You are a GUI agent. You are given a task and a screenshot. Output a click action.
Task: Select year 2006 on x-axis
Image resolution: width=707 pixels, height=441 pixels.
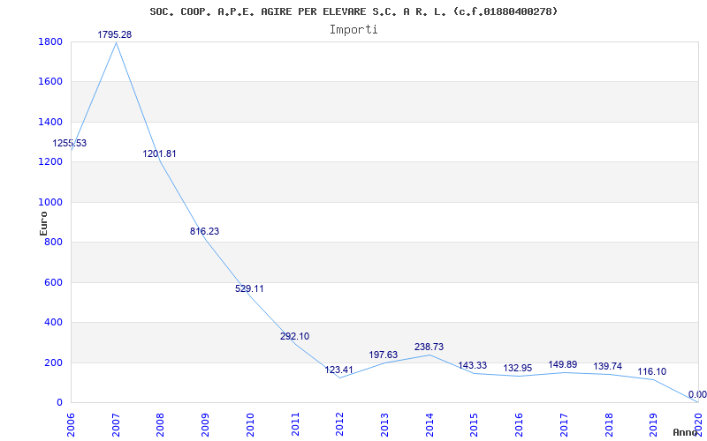(x=71, y=424)
